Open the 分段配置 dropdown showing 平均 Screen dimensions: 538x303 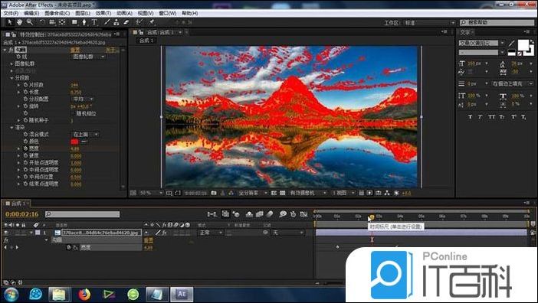click(82, 99)
